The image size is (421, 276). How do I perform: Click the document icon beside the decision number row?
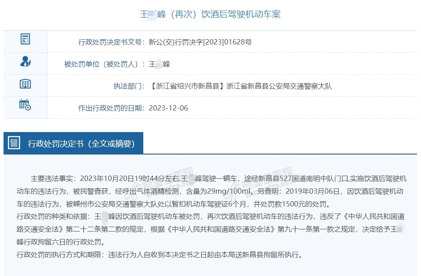pyautogui.click(x=26, y=39)
